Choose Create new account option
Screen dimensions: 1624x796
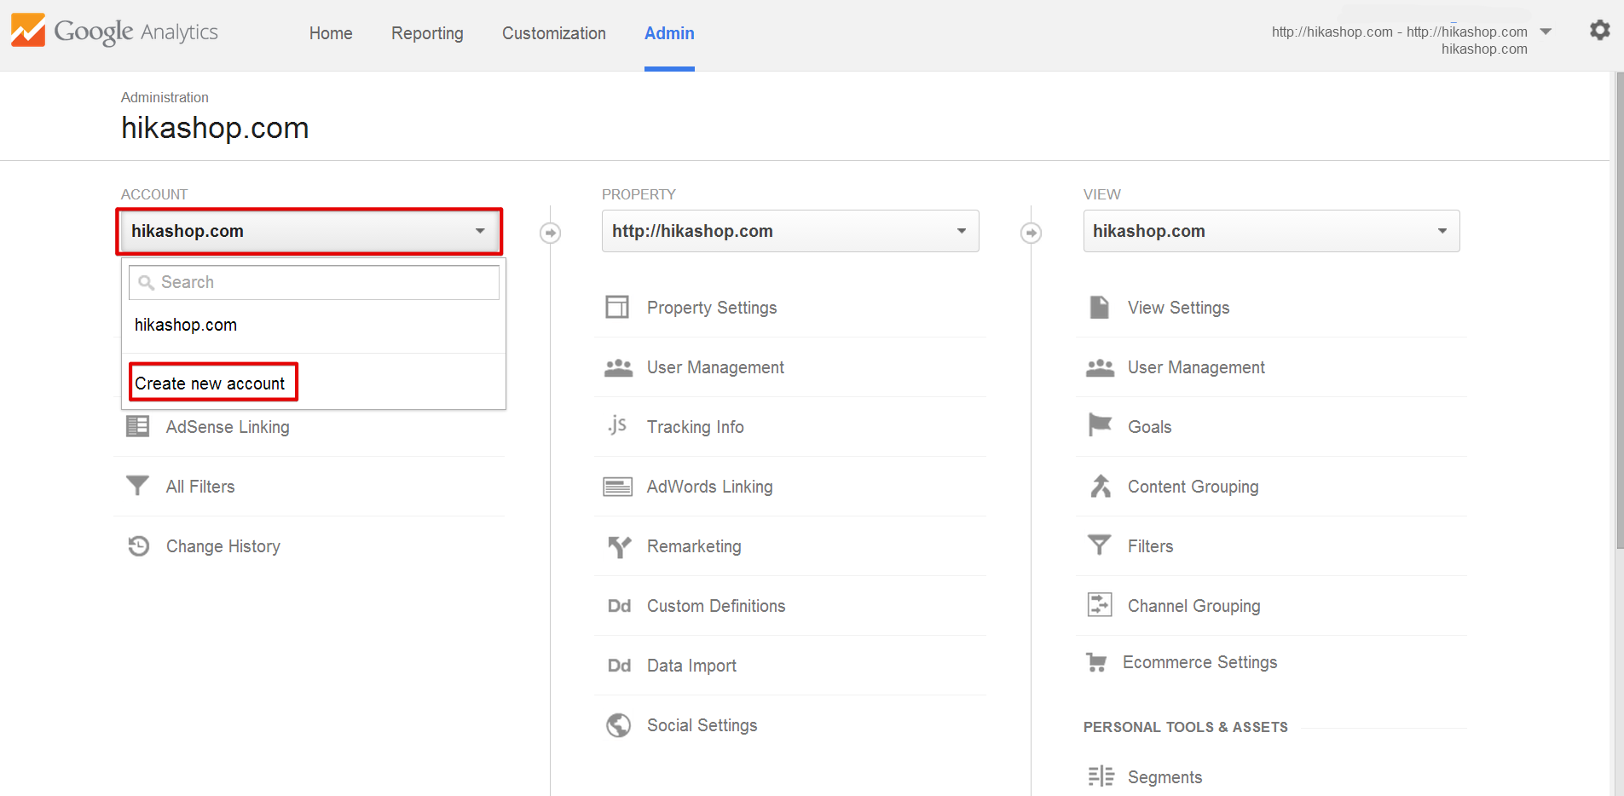tap(210, 384)
